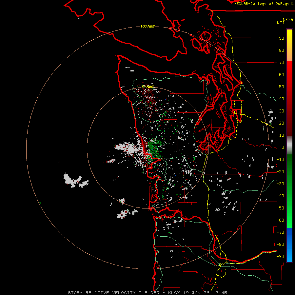Click the positive 70 knot scale value
The width and height of the screenshot is (295, 295).
click(282, 63)
